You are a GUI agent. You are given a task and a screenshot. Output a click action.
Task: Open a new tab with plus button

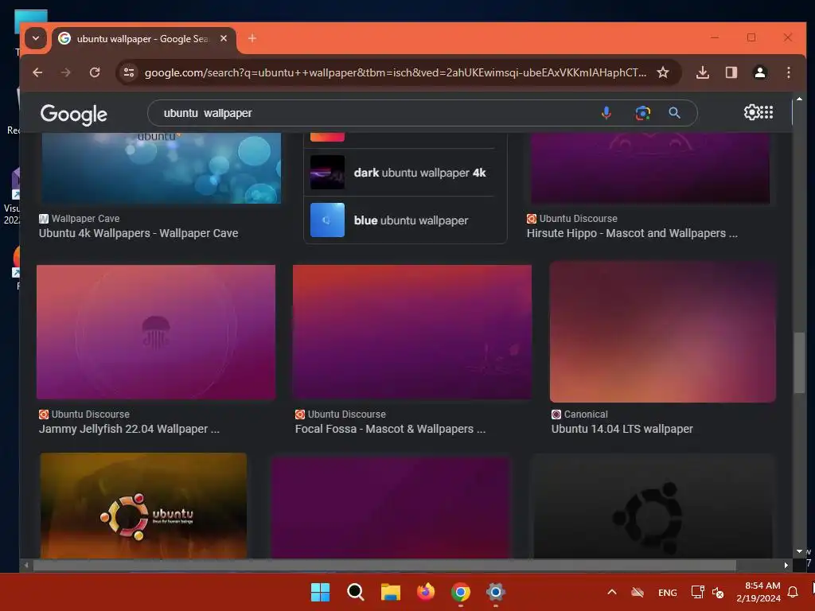pos(252,38)
